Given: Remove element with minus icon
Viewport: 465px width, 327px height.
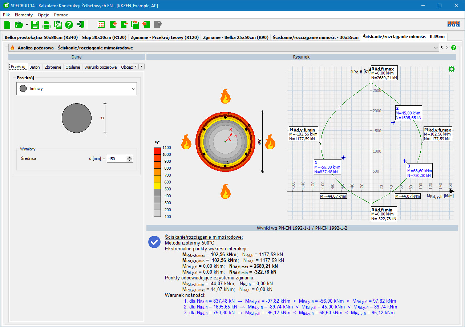Looking at the screenshot, I should tap(124, 25).
